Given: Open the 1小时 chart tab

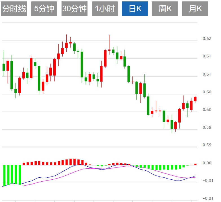Looking at the screenshot, I should [x=105, y=8].
